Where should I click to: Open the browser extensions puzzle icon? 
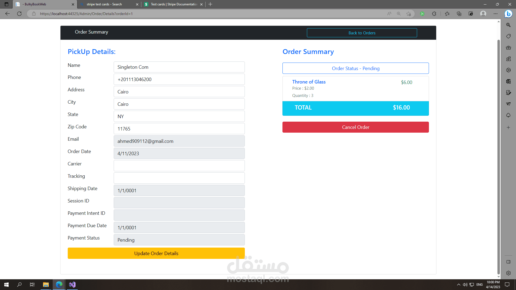pyautogui.click(x=434, y=14)
